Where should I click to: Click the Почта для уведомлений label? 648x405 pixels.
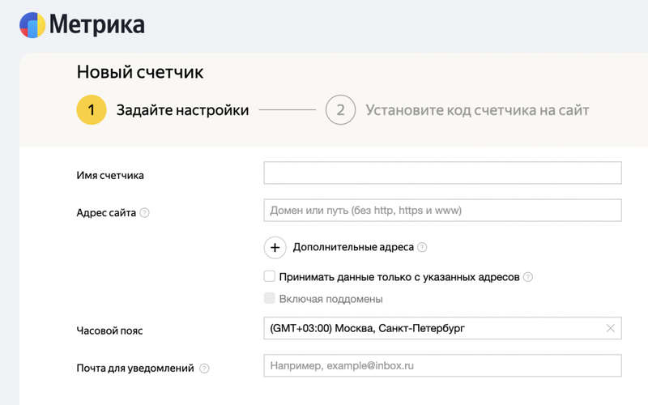click(x=135, y=369)
